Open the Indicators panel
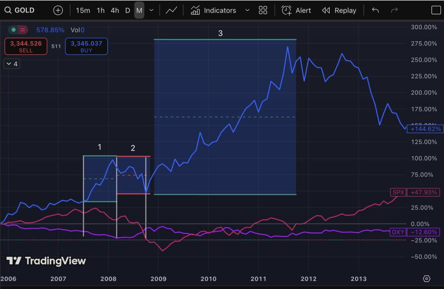Image resolution: width=444 pixels, height=289 pixels. click(x=214, y=10)
